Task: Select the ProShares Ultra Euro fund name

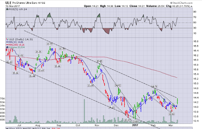Action: (x=25, y=3)
